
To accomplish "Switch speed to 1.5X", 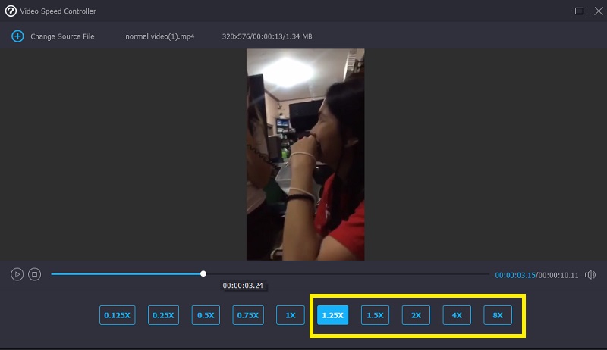I will coord(375,315).
